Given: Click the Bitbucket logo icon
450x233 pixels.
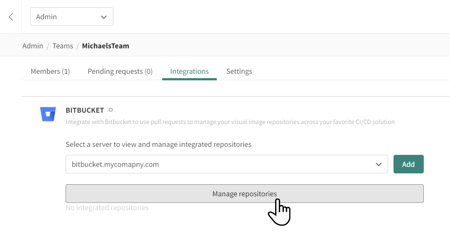Looking at the screenshot, I should coord(48,114).
